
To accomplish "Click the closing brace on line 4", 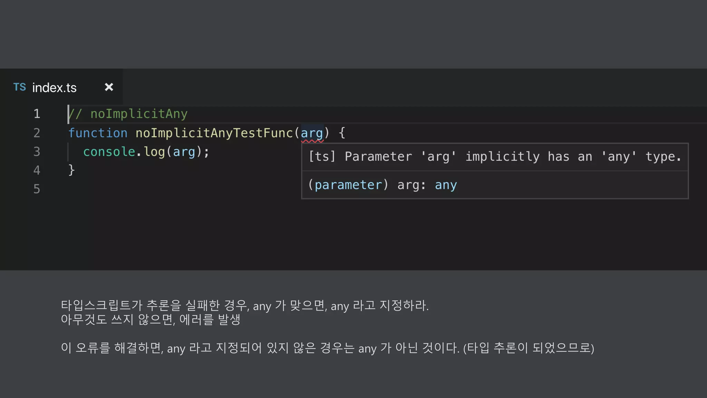I will click(71, 170).
